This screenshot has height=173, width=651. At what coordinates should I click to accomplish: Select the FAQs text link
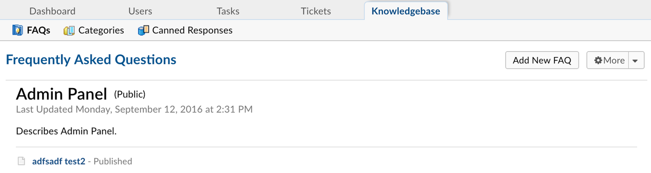pos(39,30)
